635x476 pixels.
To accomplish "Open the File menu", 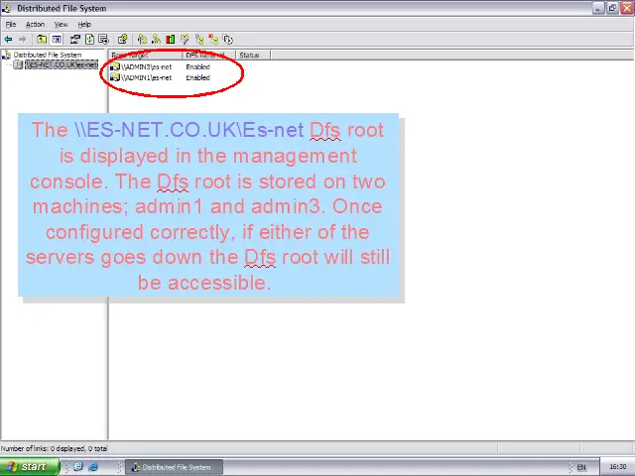I will (11, 24).
